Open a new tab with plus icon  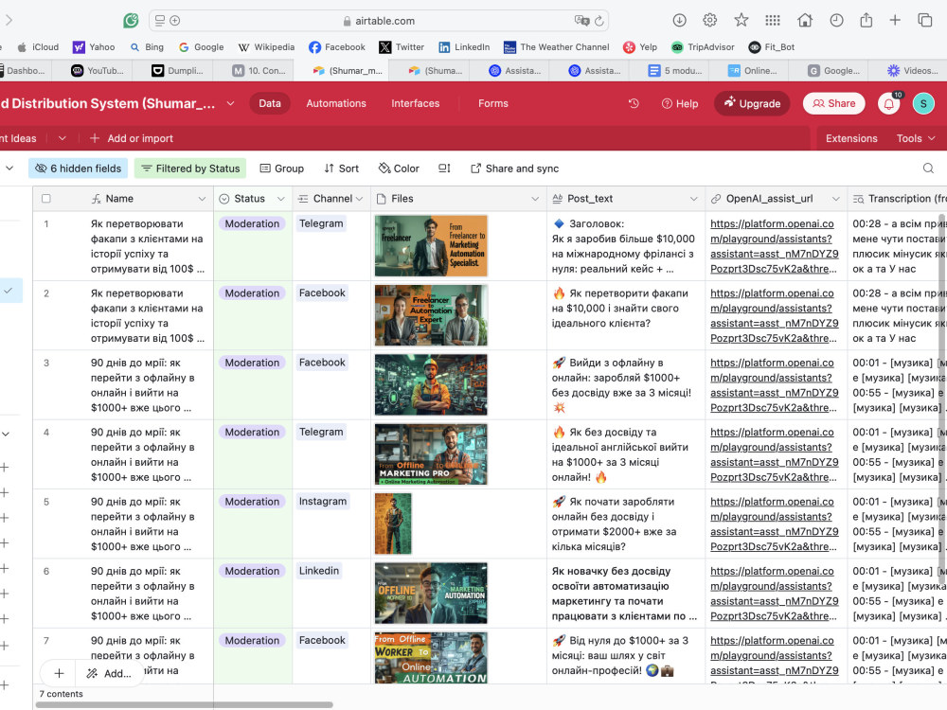point(895,21)
